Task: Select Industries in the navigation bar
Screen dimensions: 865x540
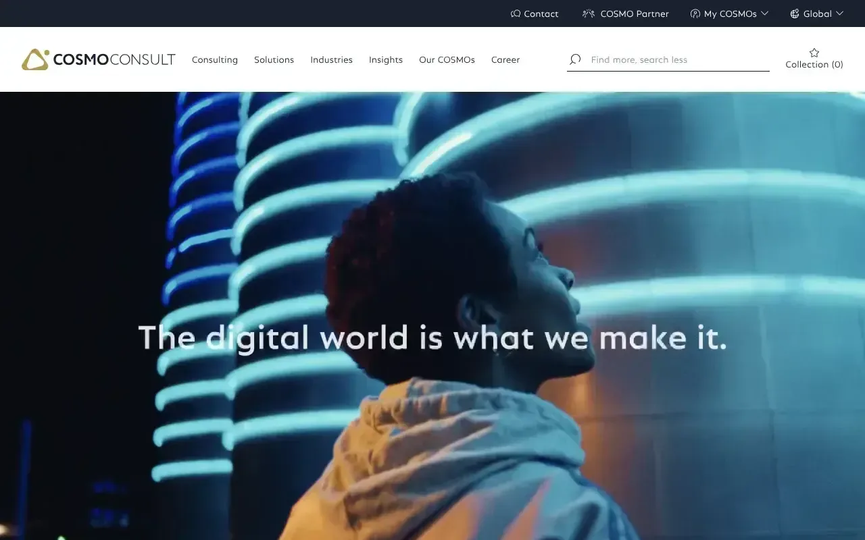Action: (331, 60)
